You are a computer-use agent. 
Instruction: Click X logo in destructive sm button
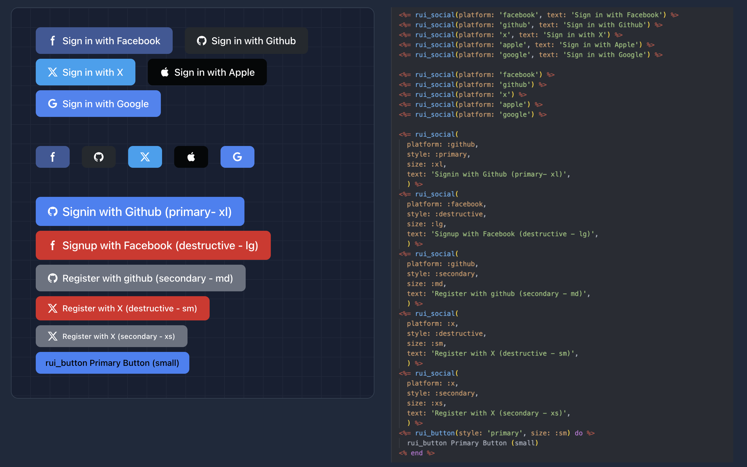[x=53, y=309]
